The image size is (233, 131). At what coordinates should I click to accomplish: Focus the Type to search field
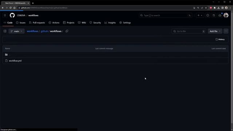[x=165, y=15]
